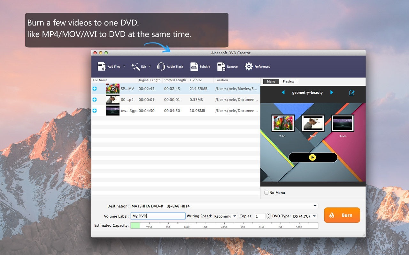Click the Remove file icon
409x255 pixels.
pos(221,67)
